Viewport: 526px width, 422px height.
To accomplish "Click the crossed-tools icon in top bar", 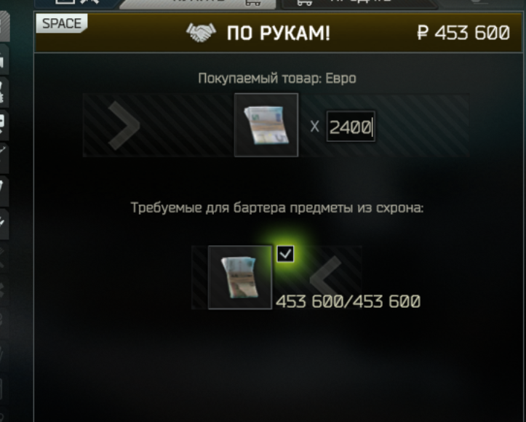I will (89, 1).
